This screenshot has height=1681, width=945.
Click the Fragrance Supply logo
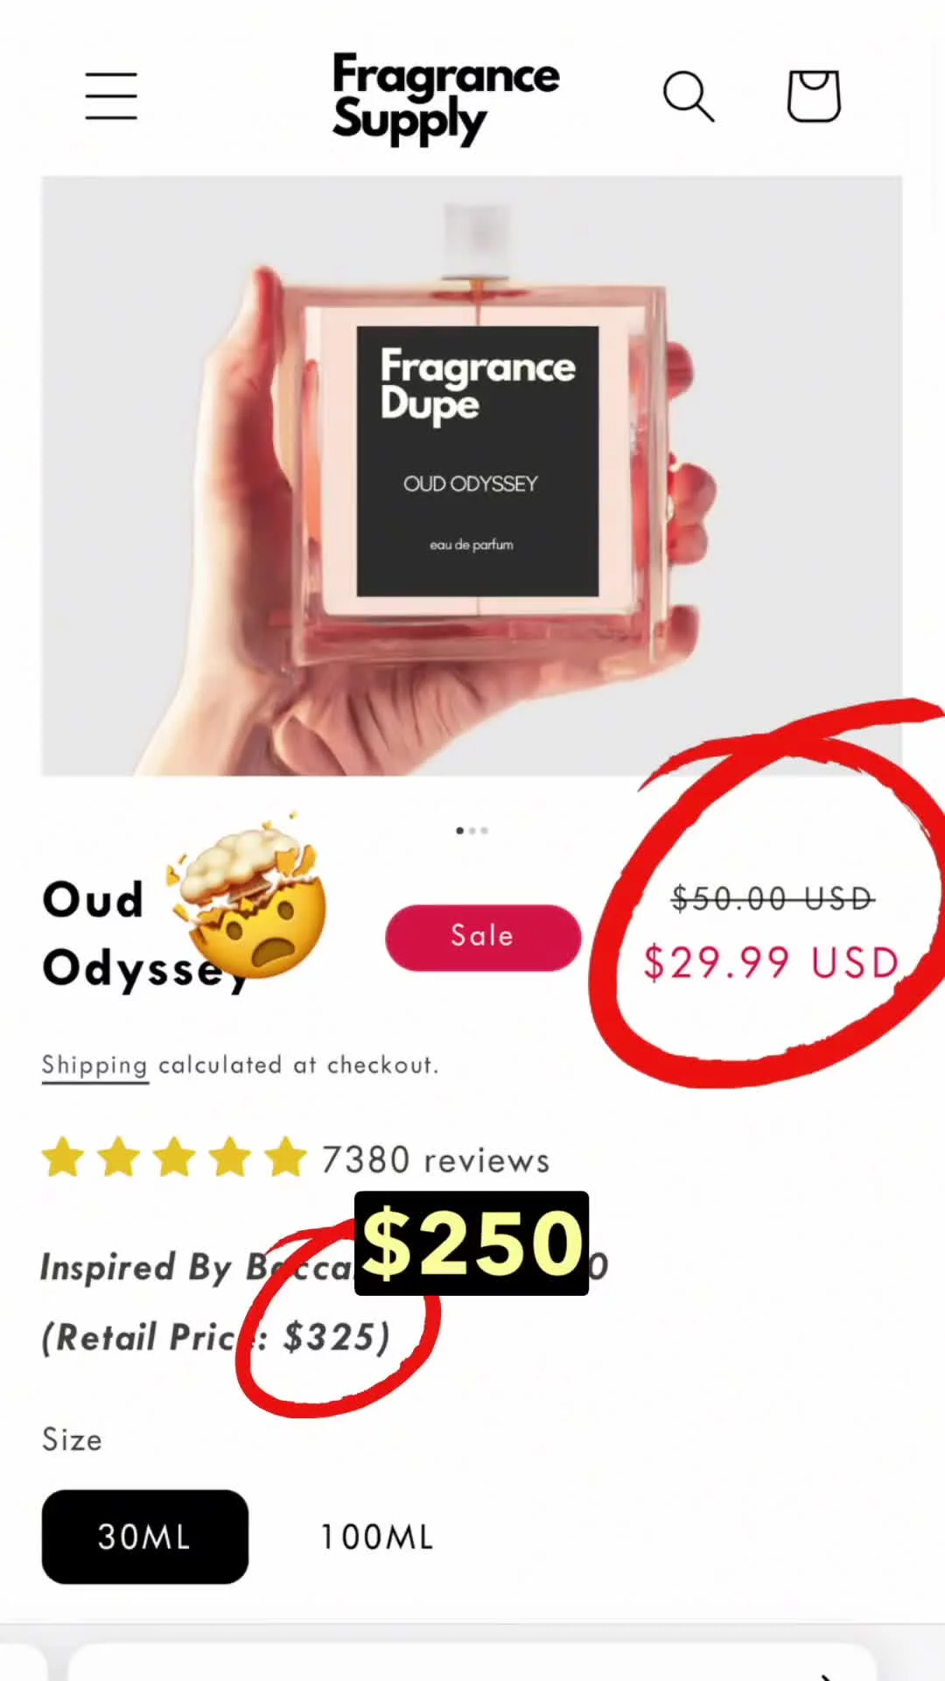[445, 99]
